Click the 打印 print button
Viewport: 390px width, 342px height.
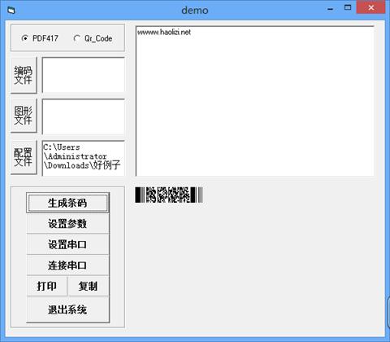pos(46,286)
